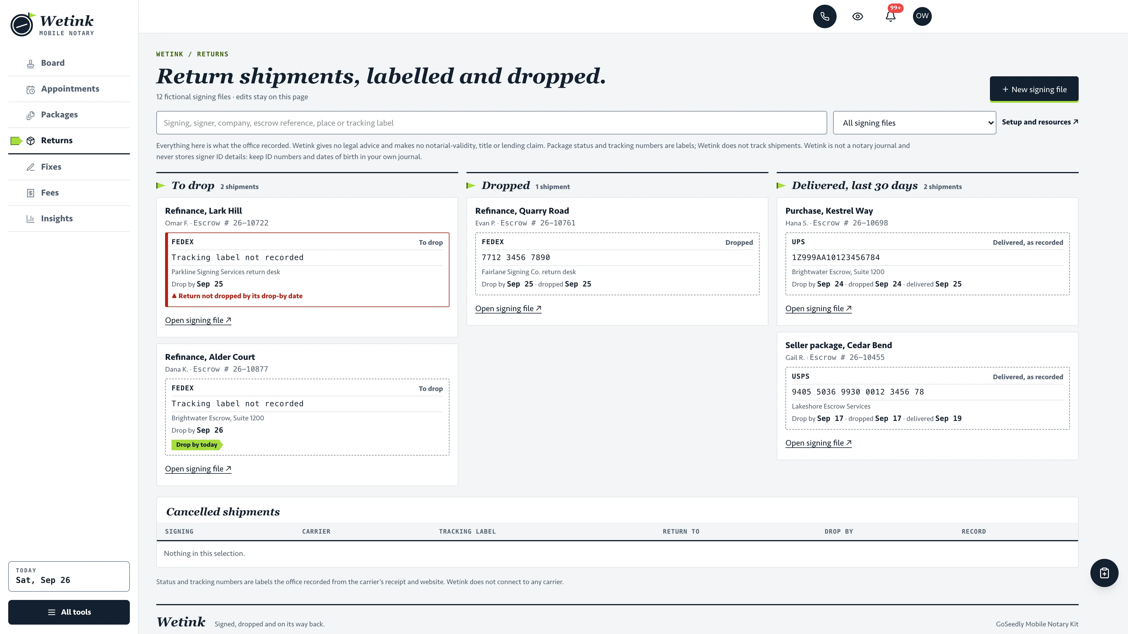This screenshot has height=634, width=1128.
Task: Open Fixes in sidebar
Action: coord(69,167)
